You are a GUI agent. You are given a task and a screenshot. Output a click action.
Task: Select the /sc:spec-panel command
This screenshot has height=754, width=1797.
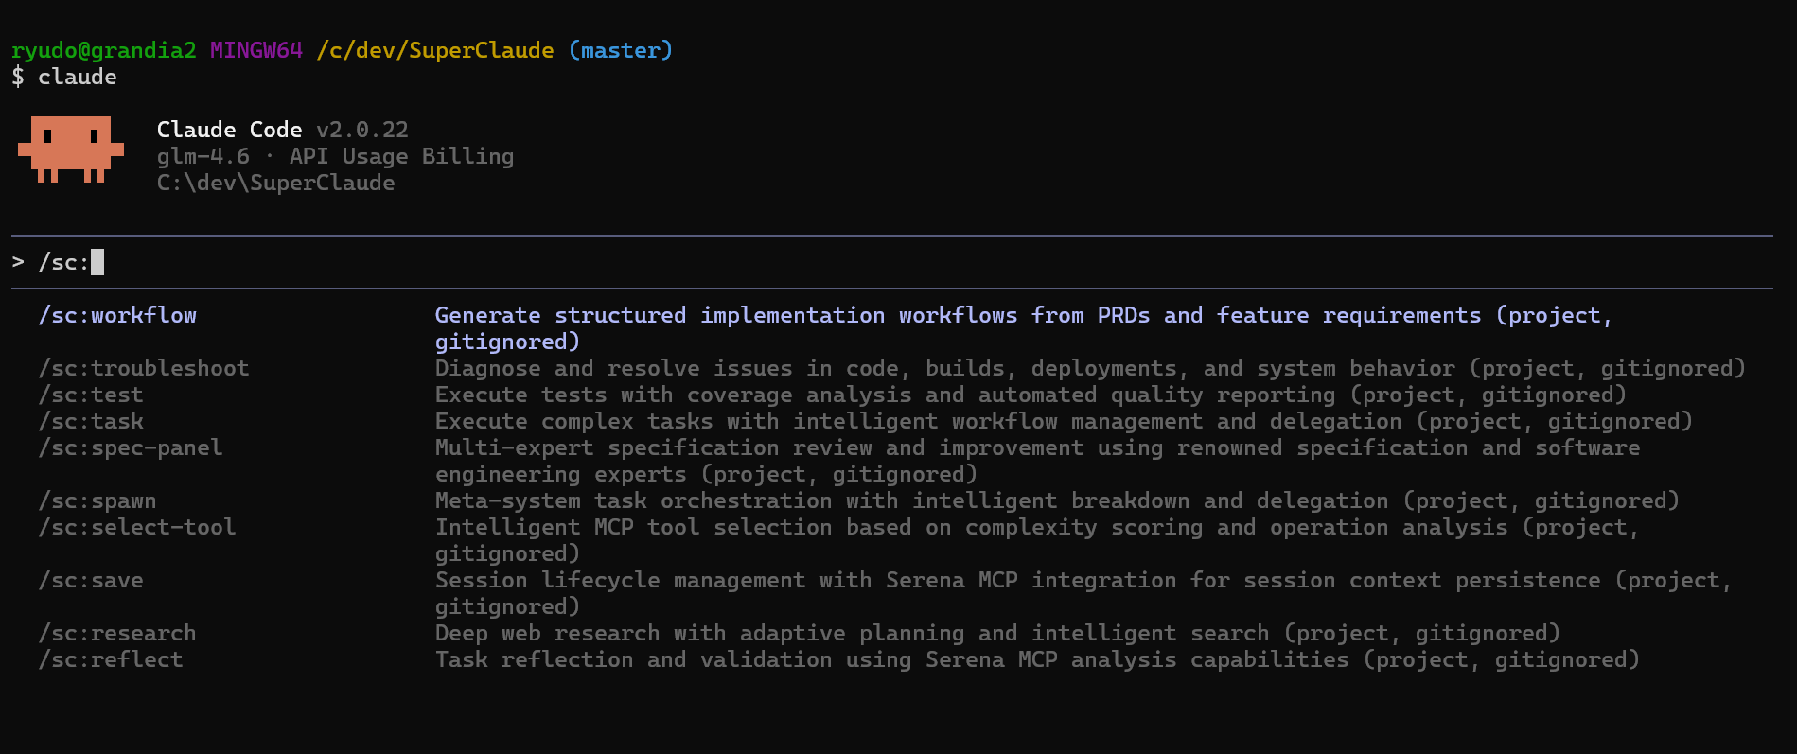coord(131,448)
